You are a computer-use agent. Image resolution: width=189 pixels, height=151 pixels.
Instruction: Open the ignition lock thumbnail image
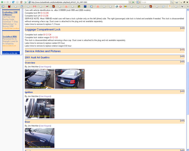[39, 108]
